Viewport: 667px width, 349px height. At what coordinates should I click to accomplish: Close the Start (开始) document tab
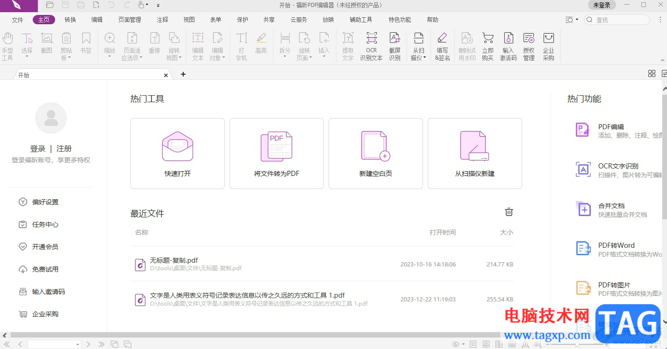166,75
